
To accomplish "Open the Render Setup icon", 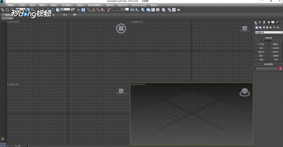I will (x=169, y=10).
